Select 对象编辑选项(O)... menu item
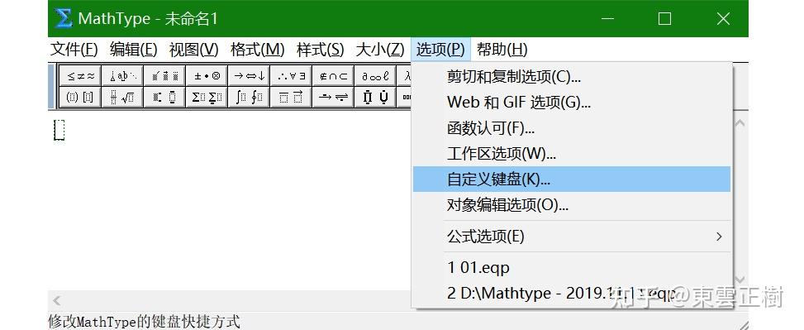Screen dimensions: 804x330 [572, 205]
